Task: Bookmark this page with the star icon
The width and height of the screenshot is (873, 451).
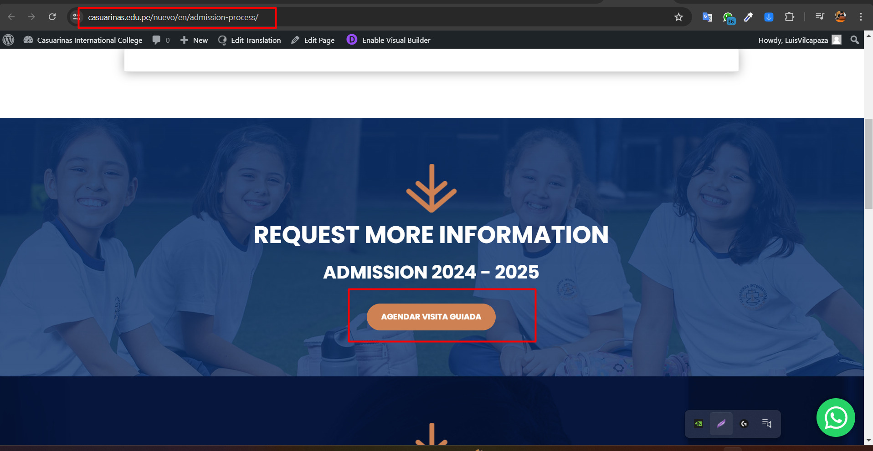Action: (678, 17)
